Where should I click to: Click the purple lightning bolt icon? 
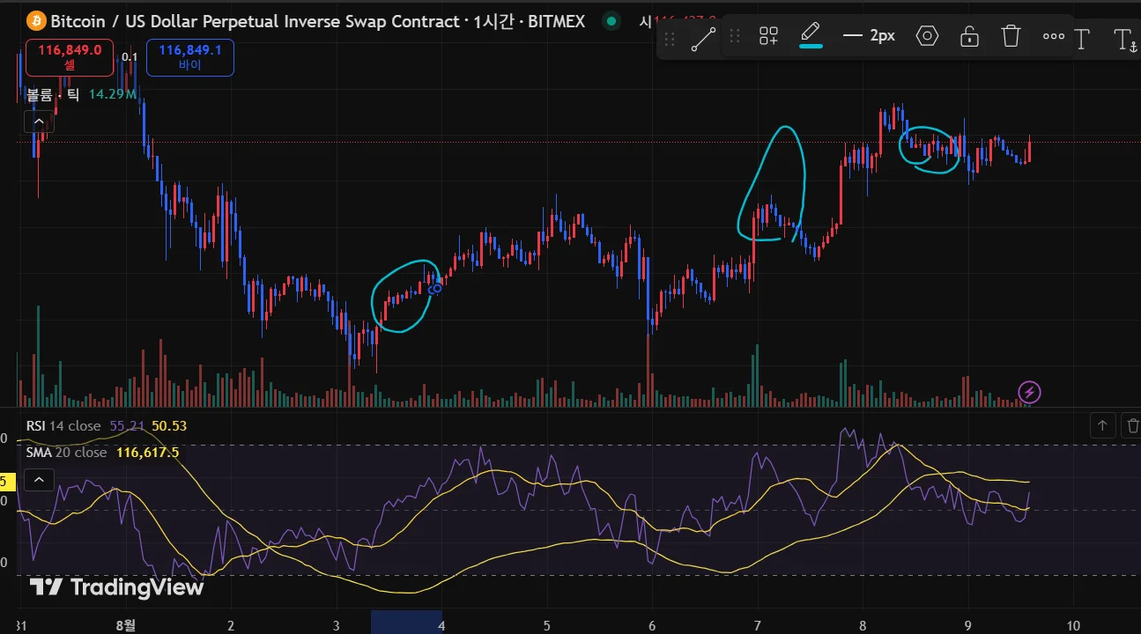coord(1029,392)
